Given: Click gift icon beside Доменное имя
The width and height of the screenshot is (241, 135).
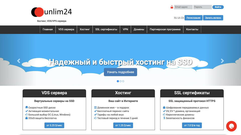Looking at the screenshot, I should click(95, 107).
